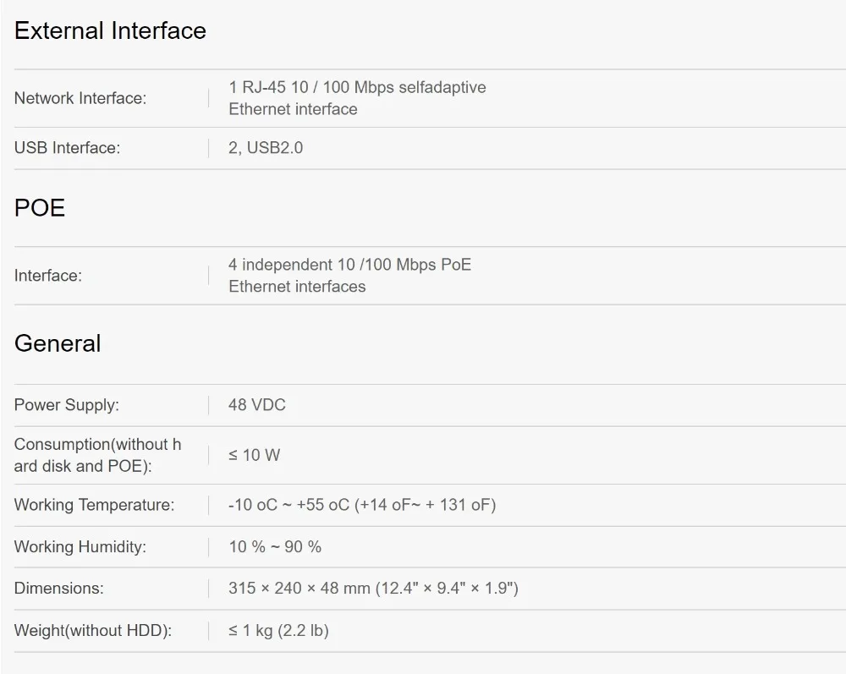Click the 10 % ~ 90 % humidity value
846x674 pixels.
275,547
